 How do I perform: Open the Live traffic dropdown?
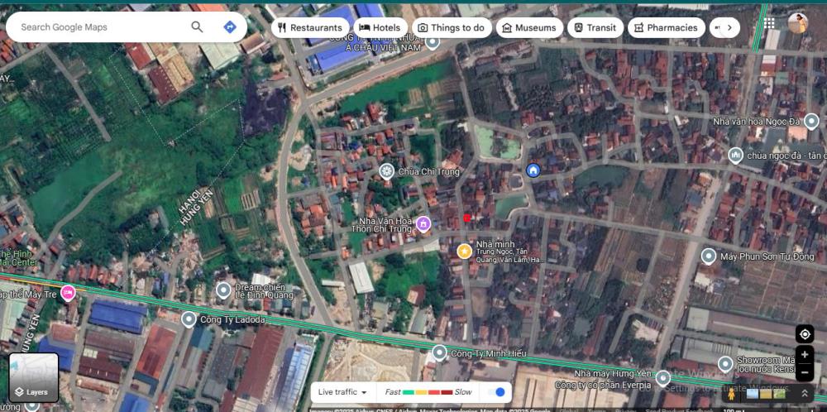[x=343, y=392]
